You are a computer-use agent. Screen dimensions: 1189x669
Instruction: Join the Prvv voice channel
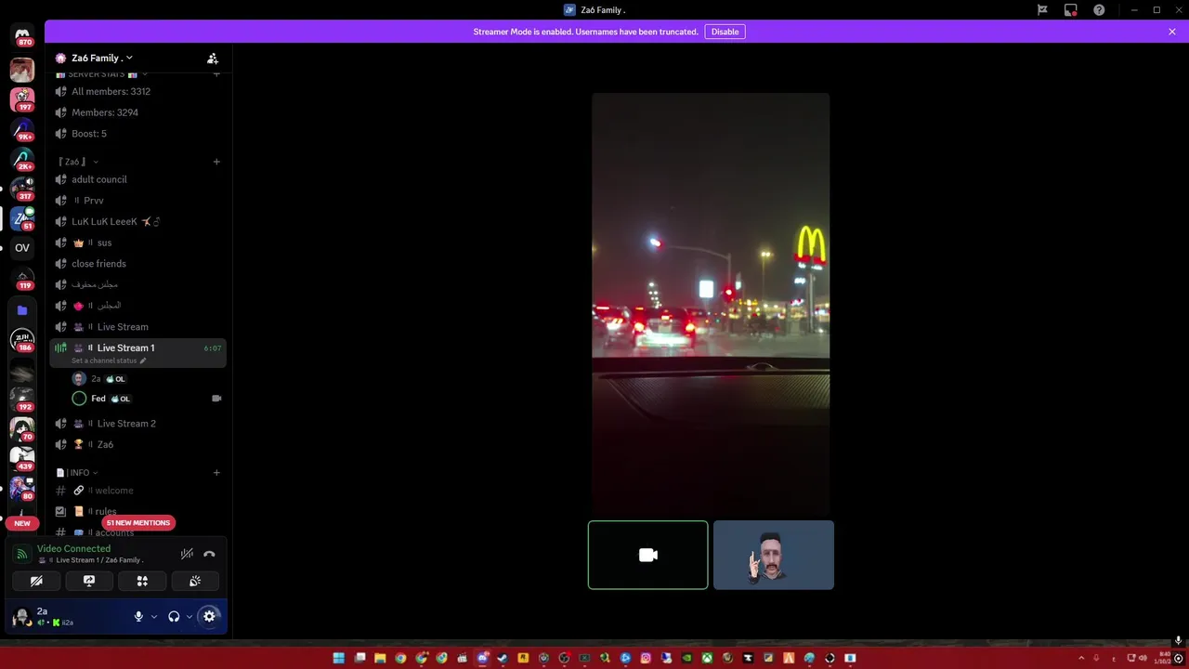pos(137,201)
